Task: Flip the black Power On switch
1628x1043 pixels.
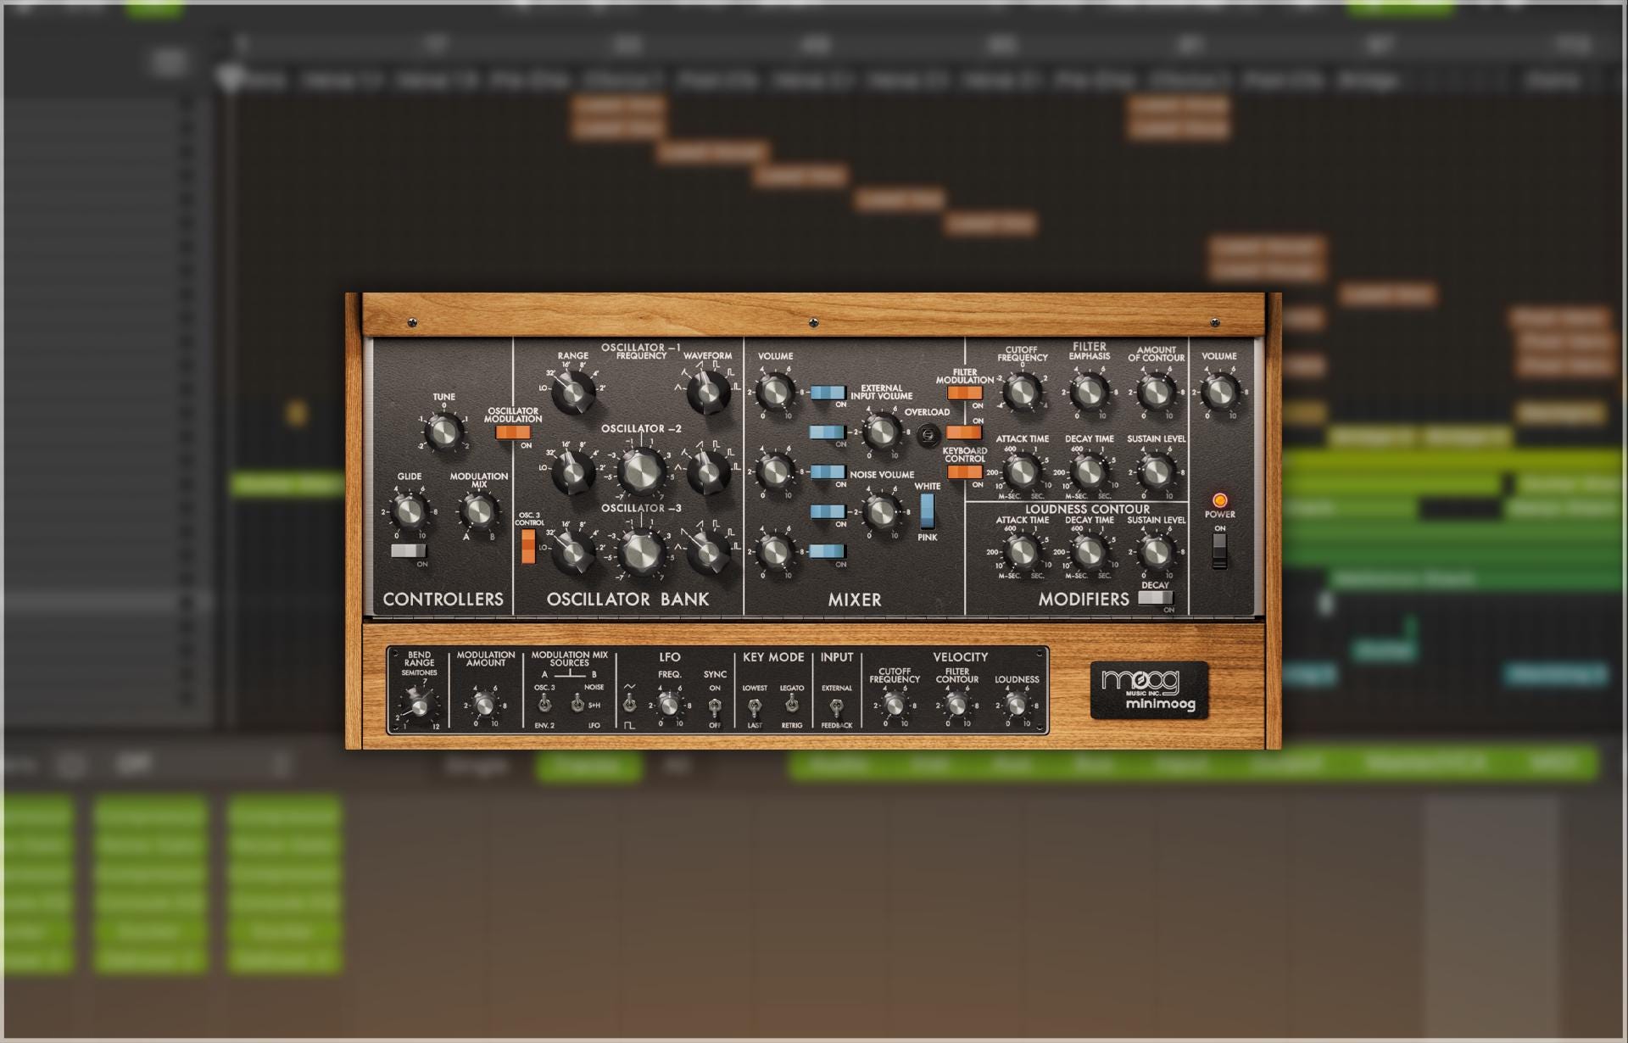Action: pos(1219,551)
